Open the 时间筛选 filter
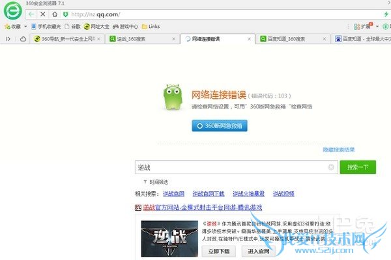391x260 pixels. coord(156,182)
